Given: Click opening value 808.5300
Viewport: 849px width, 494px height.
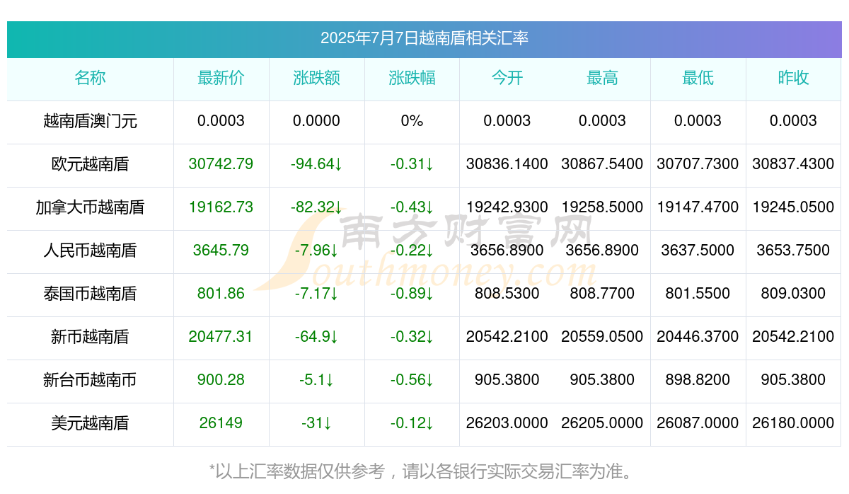Looking at the screenshot, I should click(507, 294).
